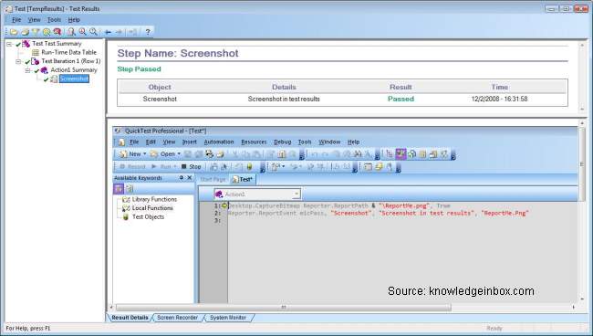Click the New button in QuickTest's toolbar
The width and height of the screenshot is (593, 336).
pyautogui.click(x=130, y=154)
